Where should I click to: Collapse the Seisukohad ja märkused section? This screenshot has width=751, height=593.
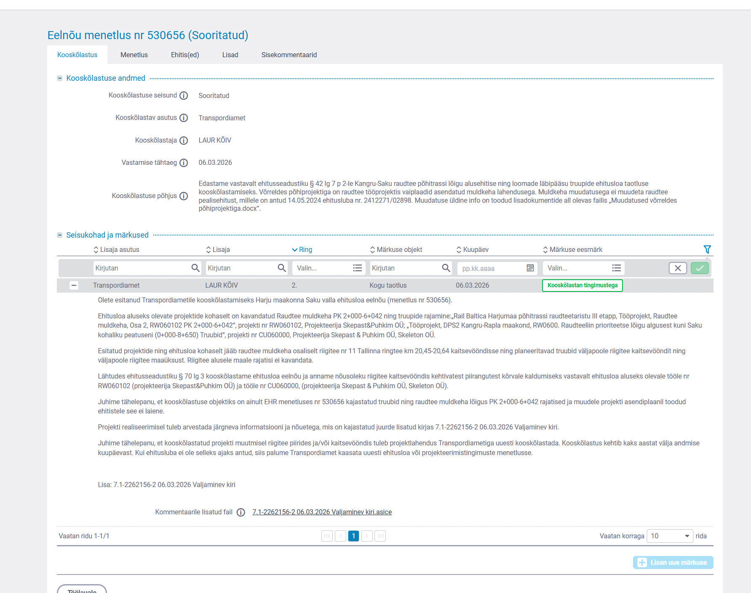coord(60,235)
